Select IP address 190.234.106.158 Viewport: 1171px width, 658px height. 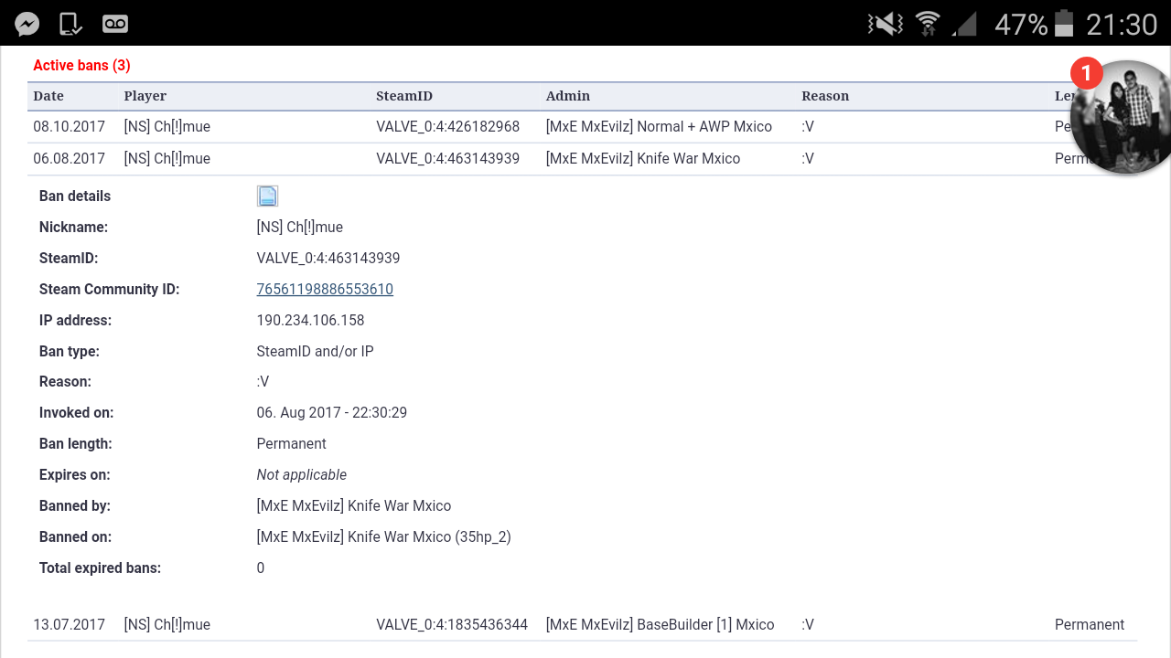click(310, 320)
